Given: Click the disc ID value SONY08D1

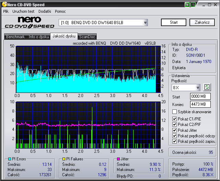Looking at the screenshot, I should 195,55.
